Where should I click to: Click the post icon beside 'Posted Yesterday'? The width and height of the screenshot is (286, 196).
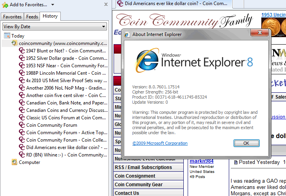coord(236,162)
